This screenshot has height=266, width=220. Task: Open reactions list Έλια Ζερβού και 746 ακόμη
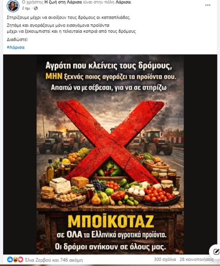coord(54,260)
